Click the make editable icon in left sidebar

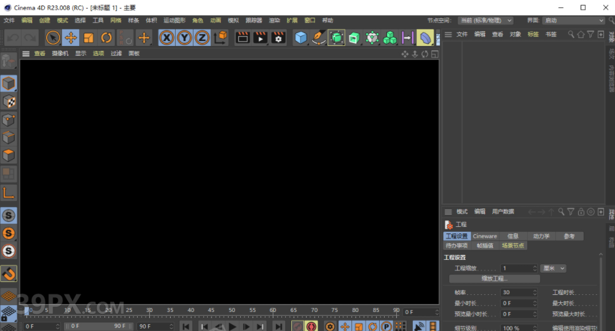9,61
